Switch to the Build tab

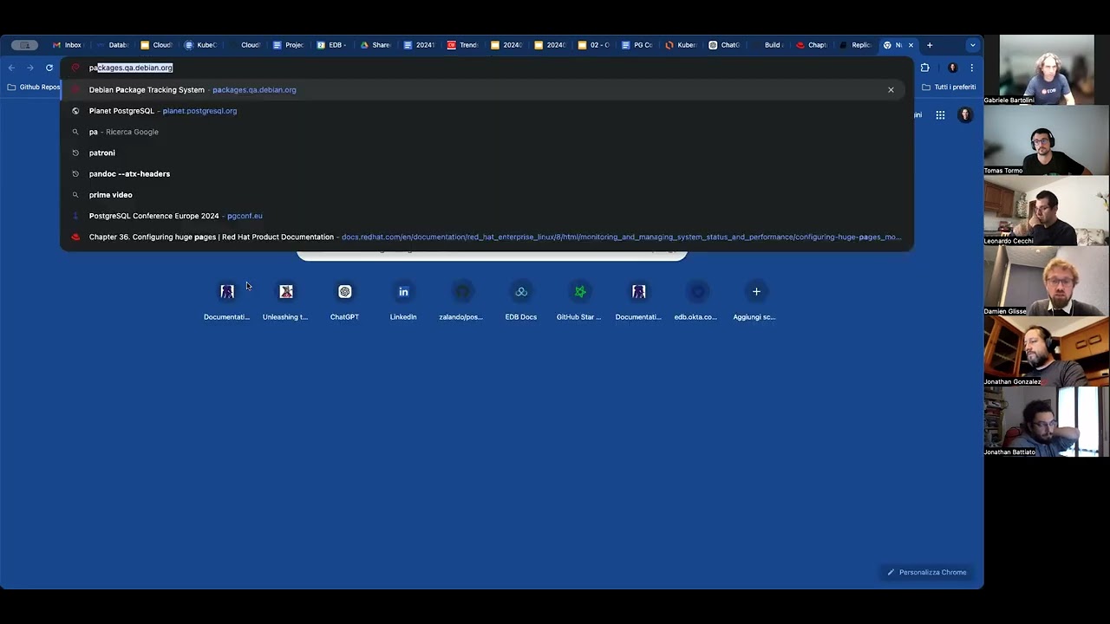768,45
